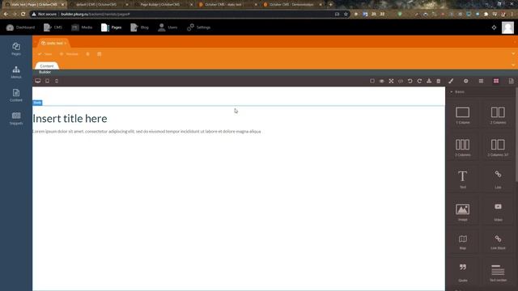
Task: Delete page via orange toolbar trash
Action: pyautogui.click(x=87, y=54)
